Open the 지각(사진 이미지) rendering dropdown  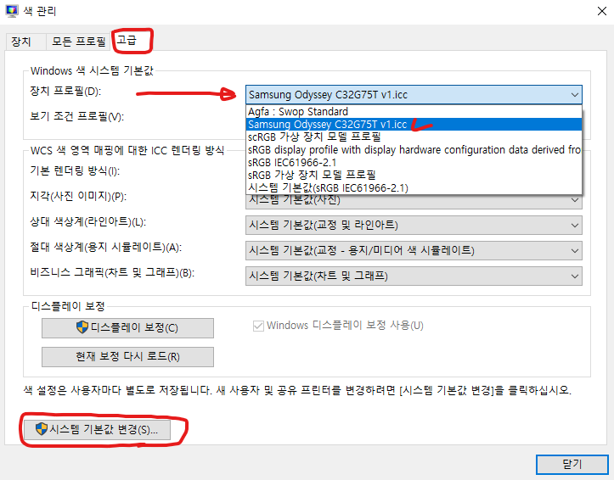pyautogui.click(x=414, y=201)
